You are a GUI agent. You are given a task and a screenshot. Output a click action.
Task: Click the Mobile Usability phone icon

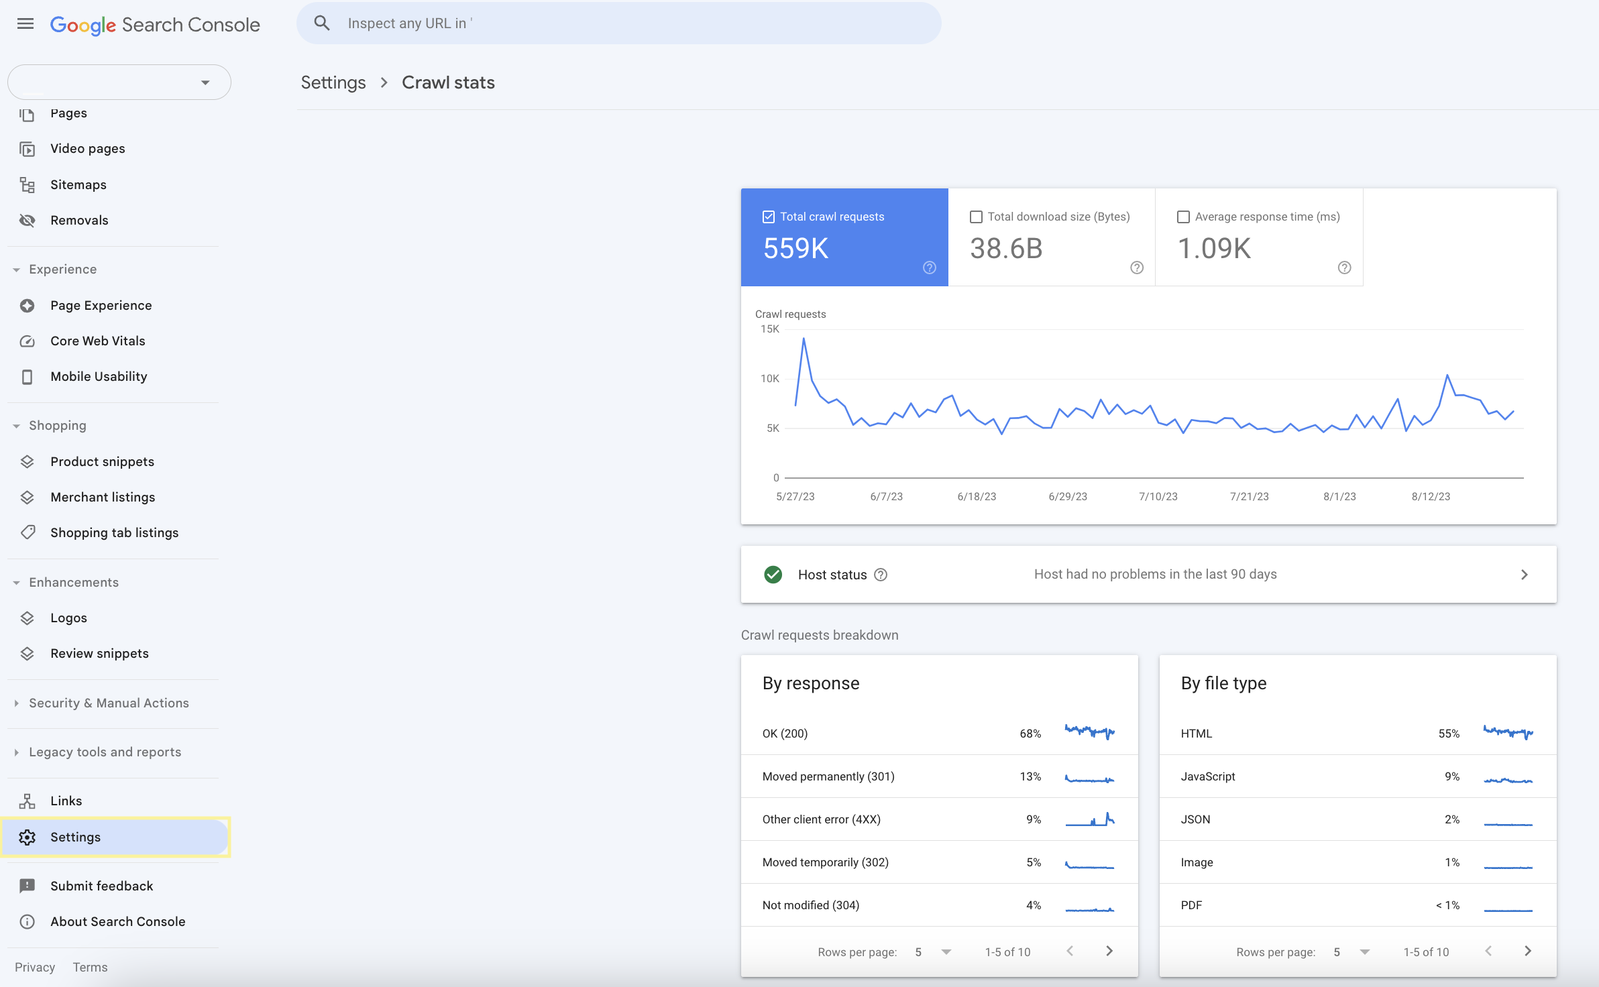click(x=27, y=377)
